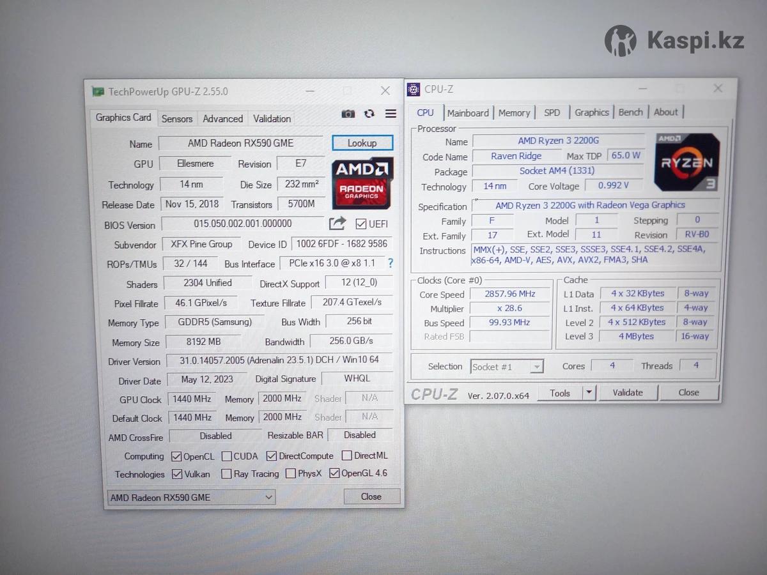767x575 pixels.
Task: Click the GPU-Z refresh icon
Action: 369,114
